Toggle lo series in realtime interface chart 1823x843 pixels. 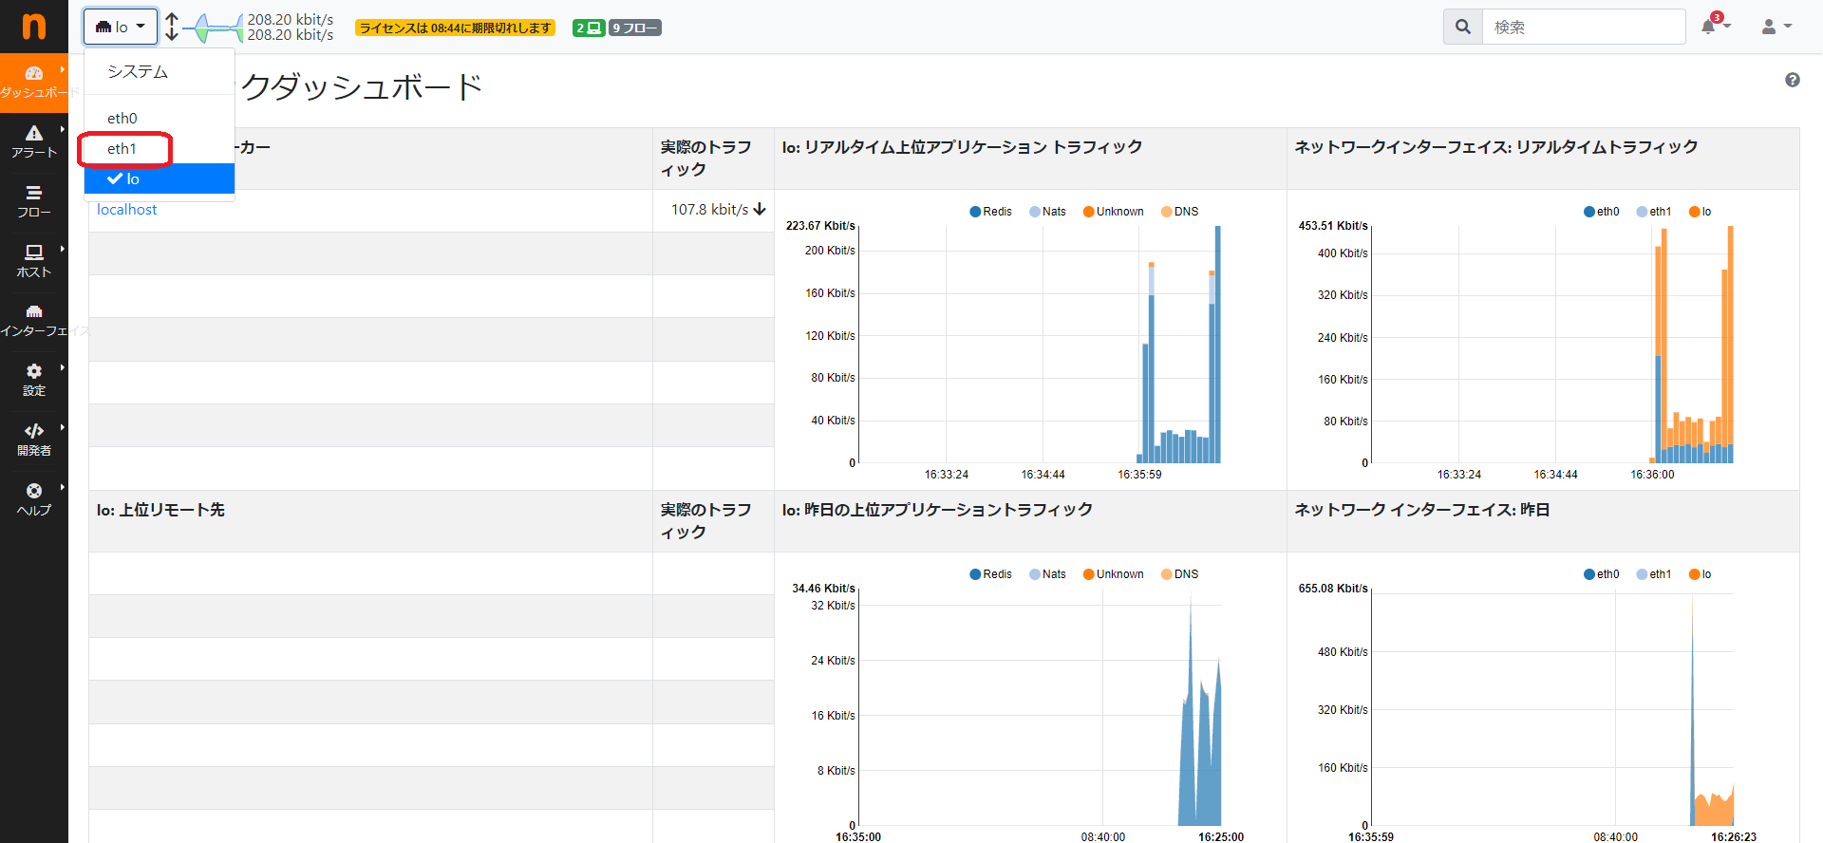pyautogui.click(x=1700, y=212)
